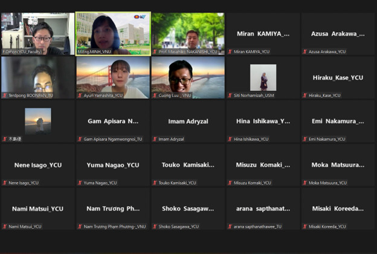
Task: Click large 'Touko Kamisaki...' tile name
Action: point(188,165)
